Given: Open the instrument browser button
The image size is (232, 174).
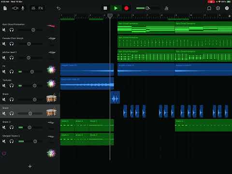Looking at the screenshot, I should (x=15, y=8).
